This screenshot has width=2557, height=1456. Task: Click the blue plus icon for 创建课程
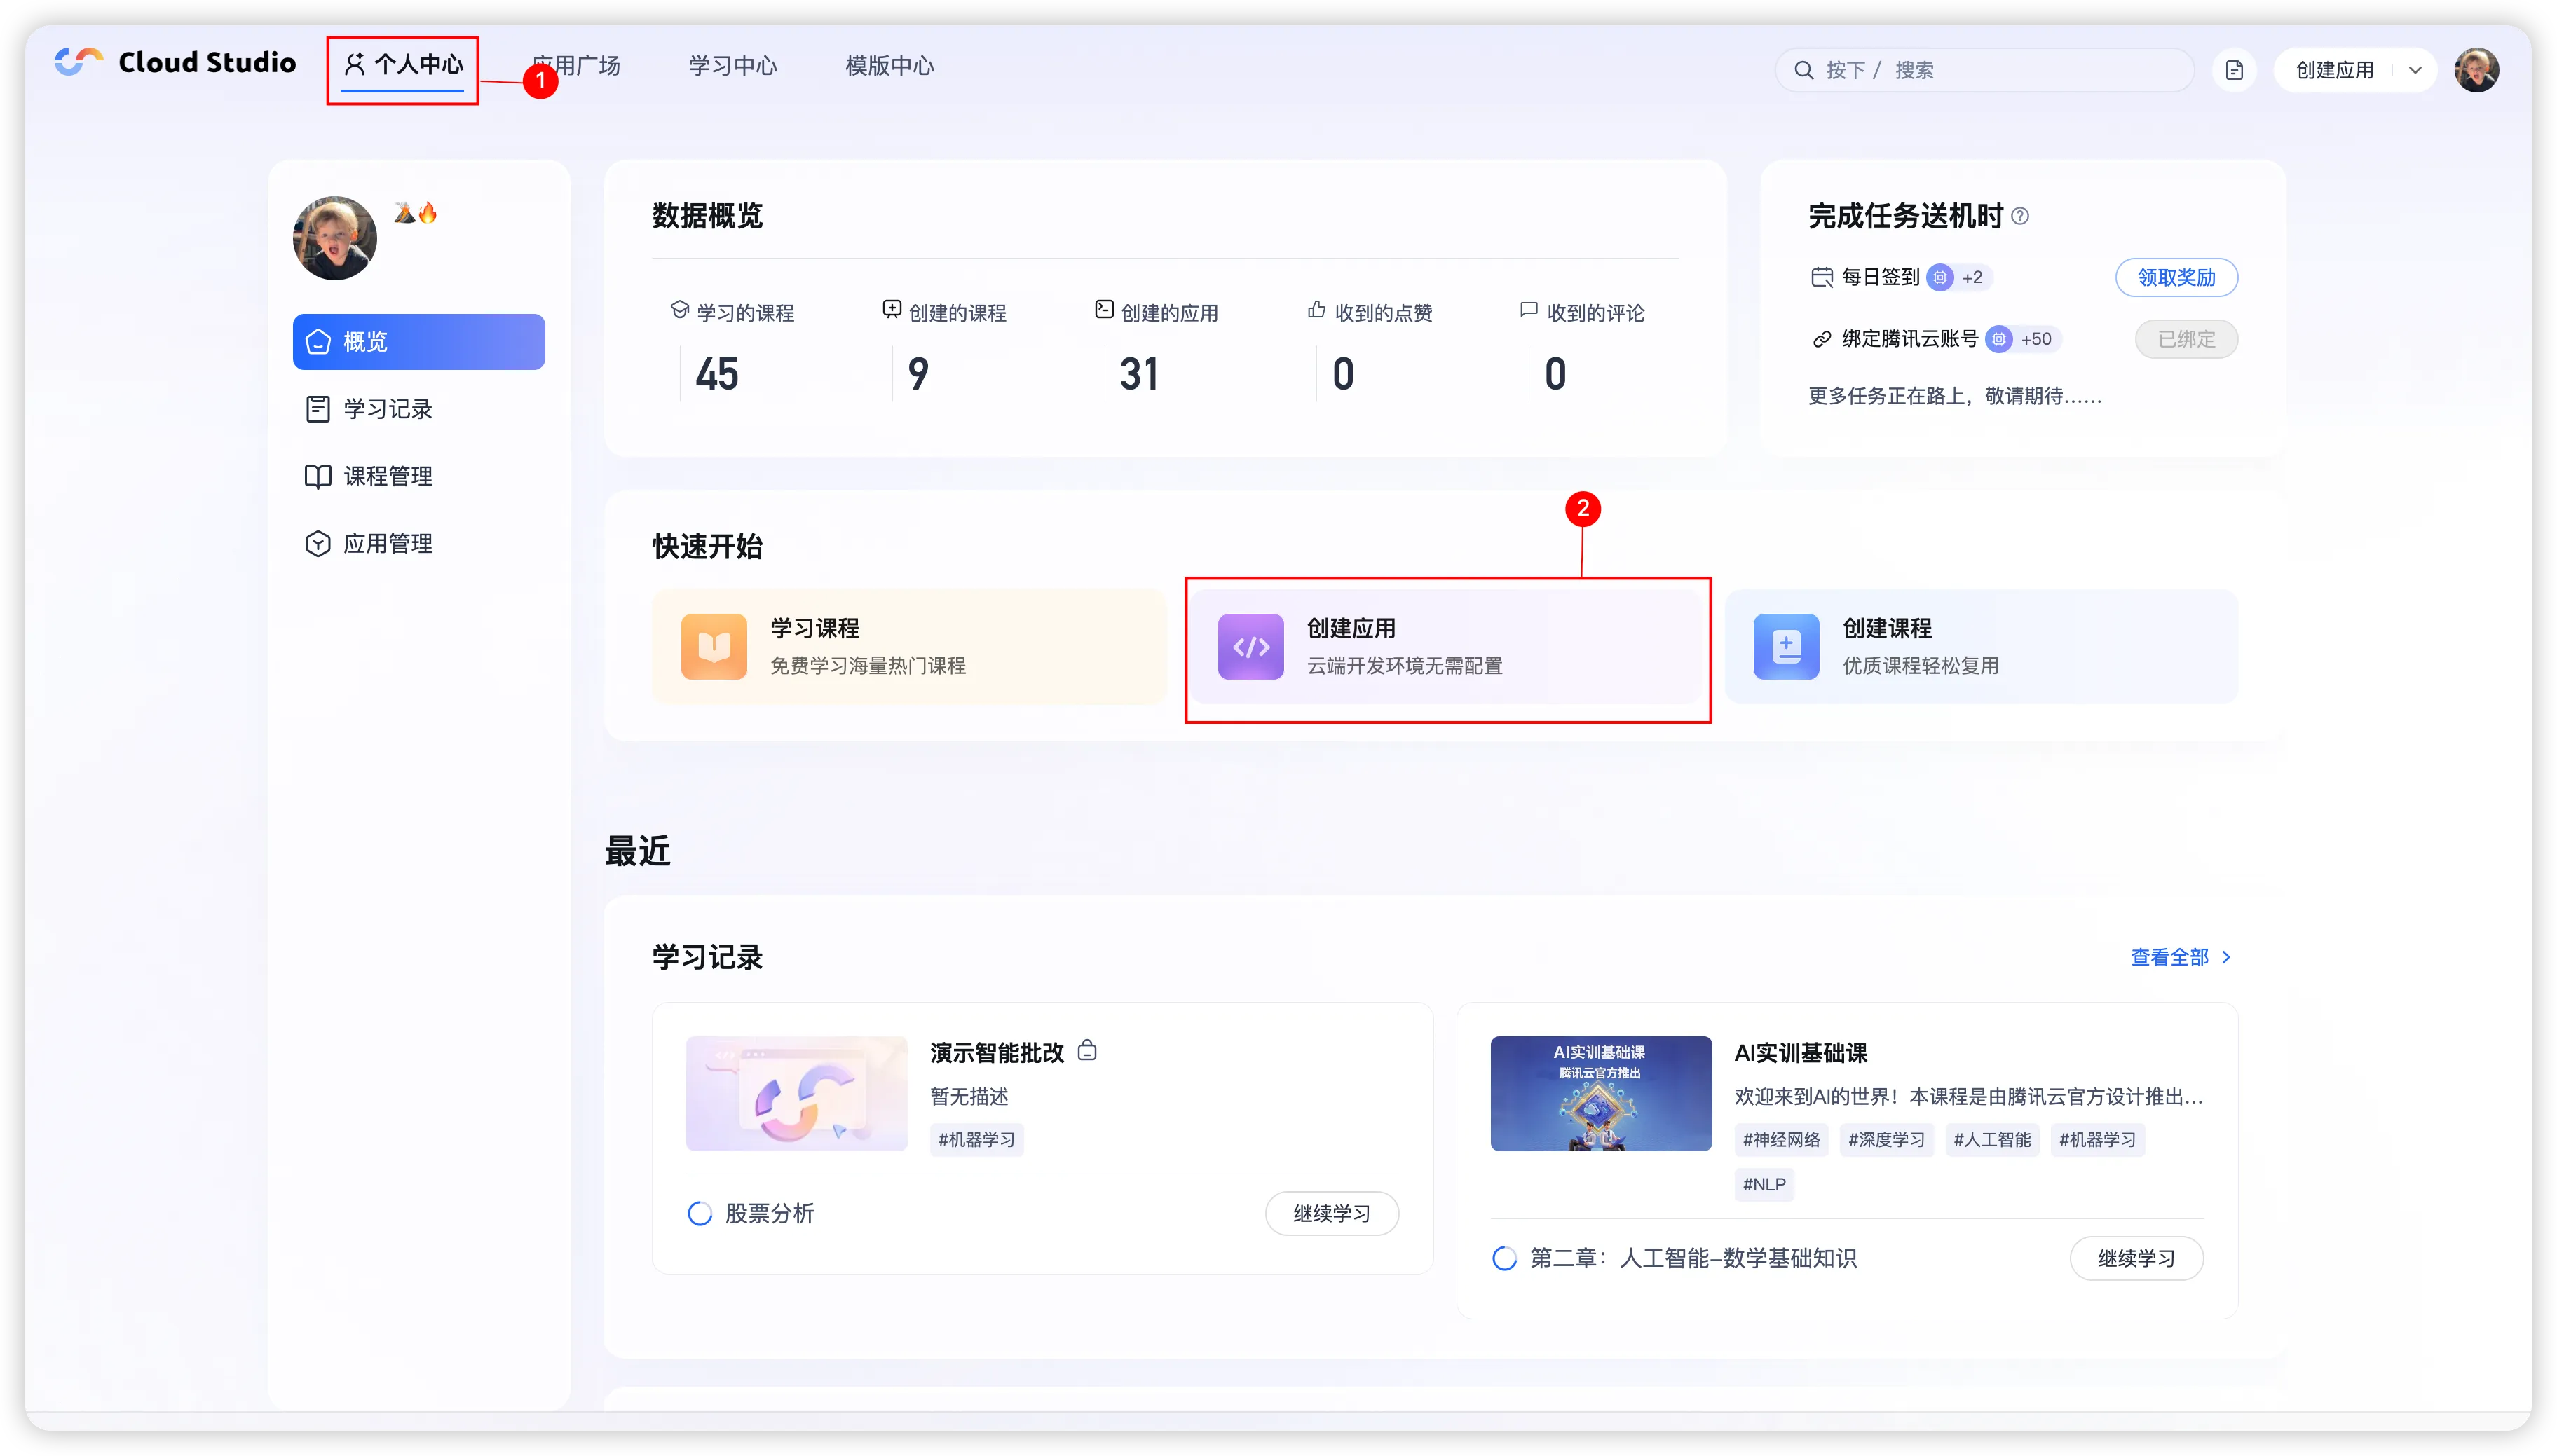(1786, 647)
